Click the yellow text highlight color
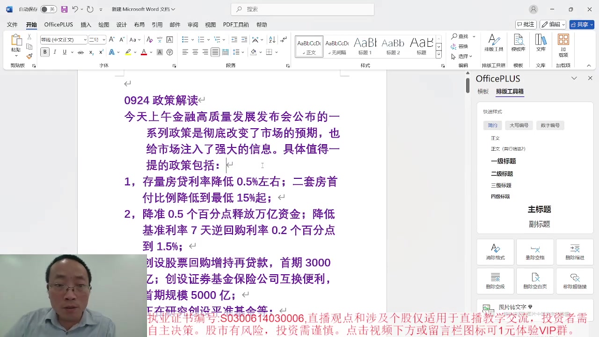The image size is (599, 337). pos(128,52)
